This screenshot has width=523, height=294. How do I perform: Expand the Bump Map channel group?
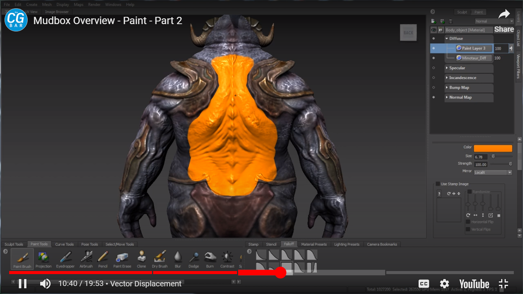pos(447,88)
